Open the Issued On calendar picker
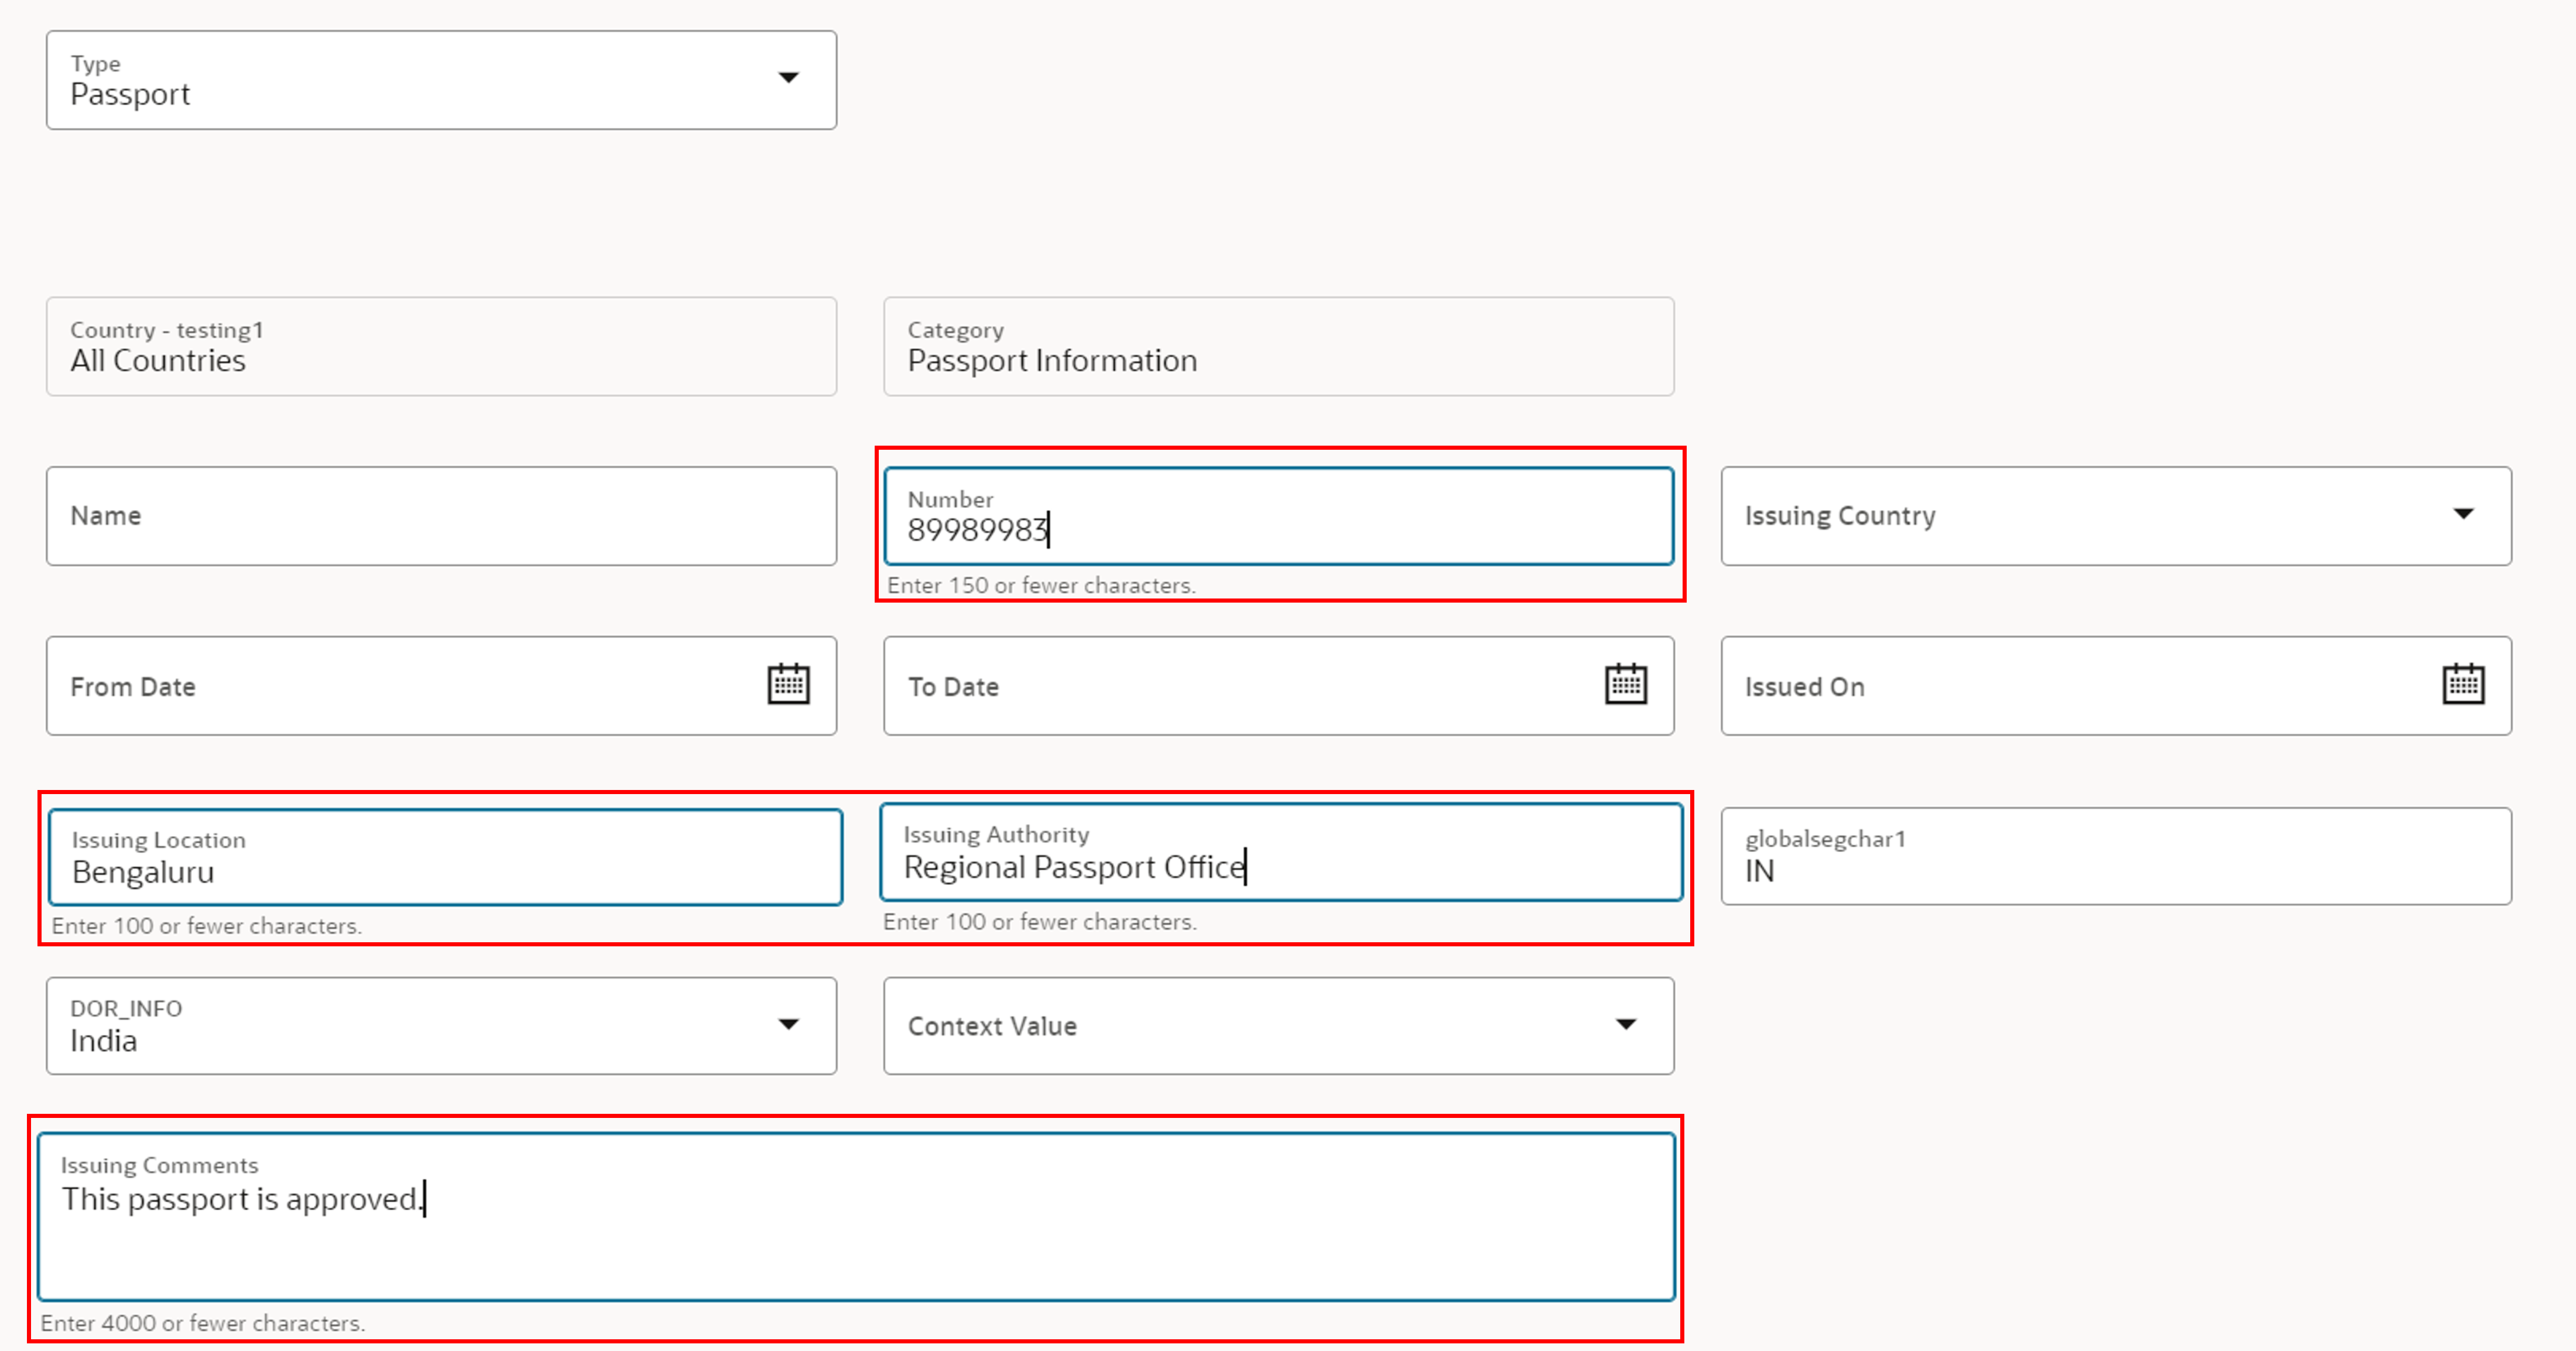This screenshot has height=1351, width=2576. (x=2462, y=685)
